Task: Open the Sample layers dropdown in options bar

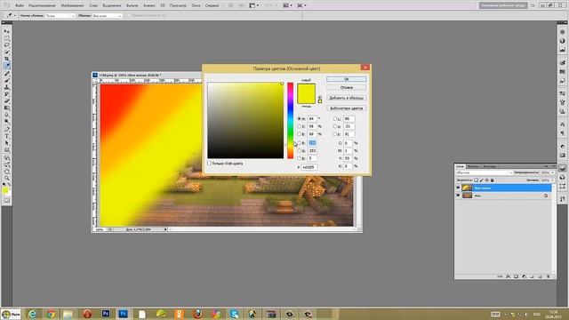Action: coord(107,16)
